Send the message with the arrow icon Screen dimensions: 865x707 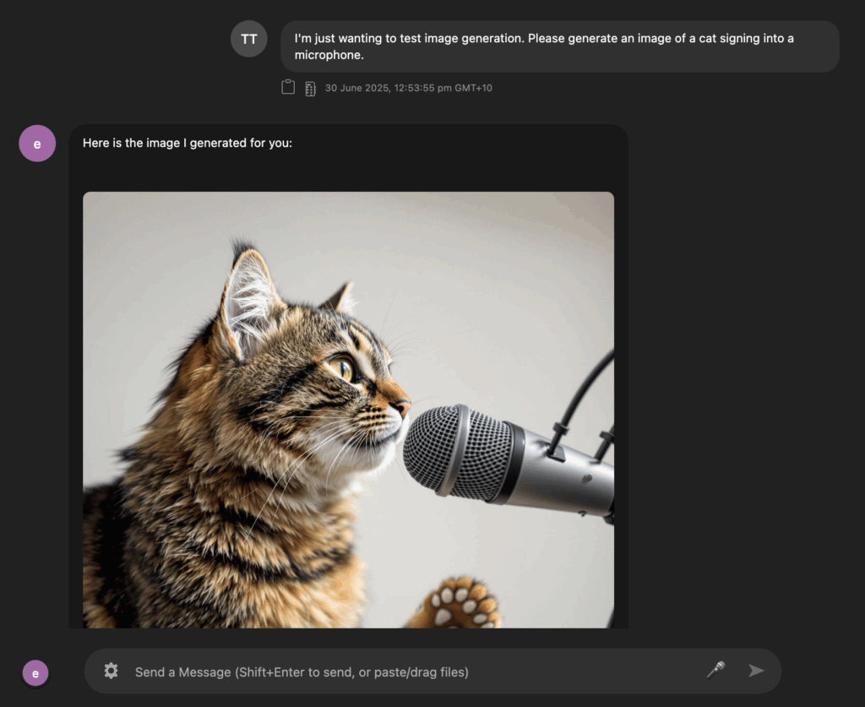(x=756, y=671)
